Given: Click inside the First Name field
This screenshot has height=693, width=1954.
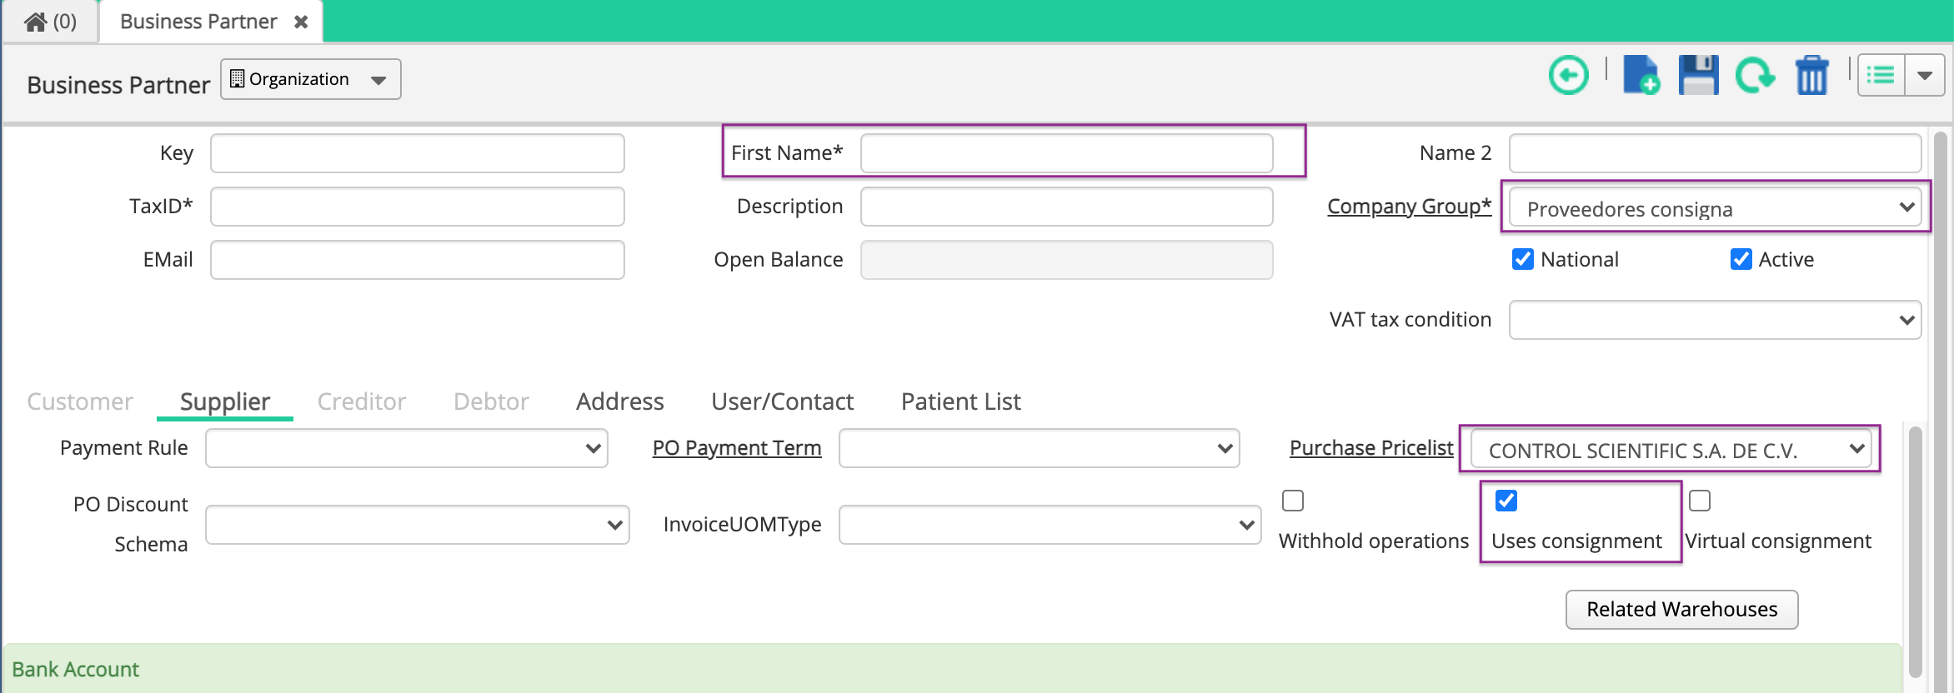Looking at the screenshot, I should coord(1067,152).
